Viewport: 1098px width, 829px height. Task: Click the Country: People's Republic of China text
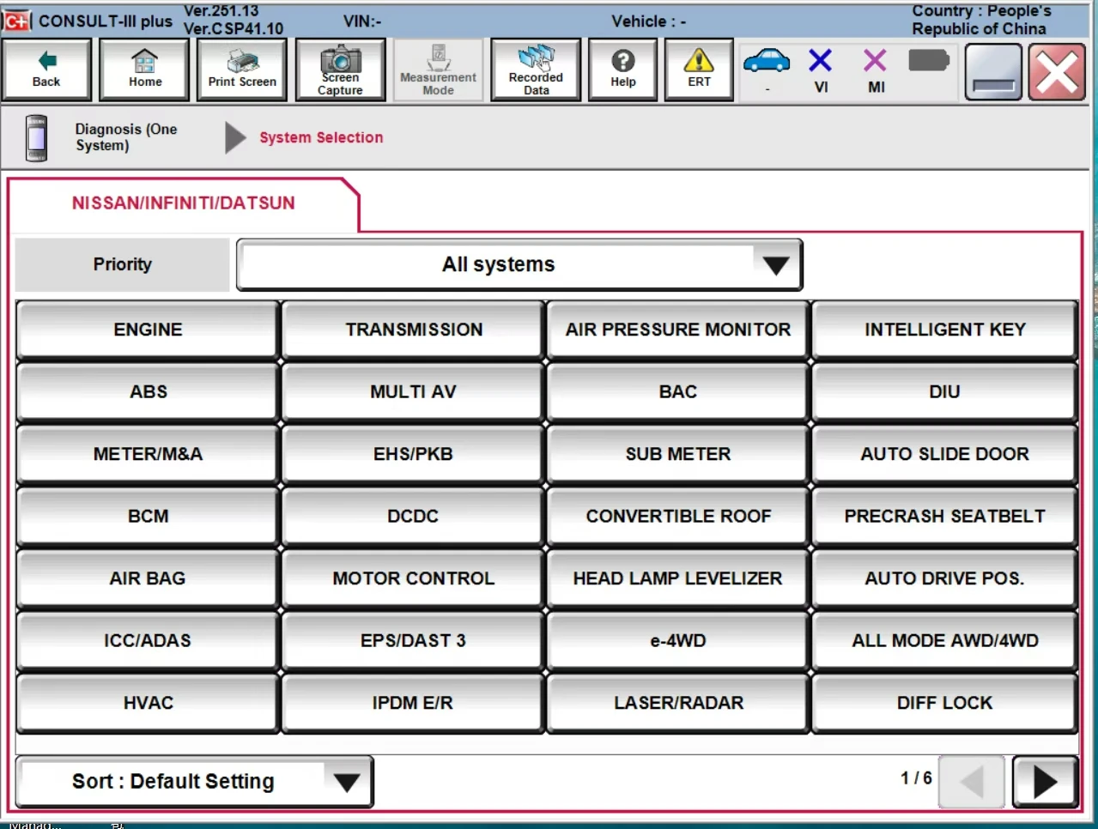tap(981, 20)
